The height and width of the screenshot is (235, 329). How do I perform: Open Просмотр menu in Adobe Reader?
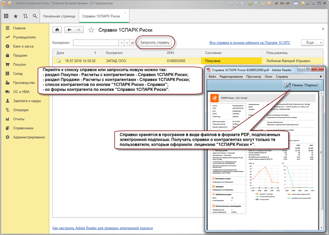[x=254, y=76]
